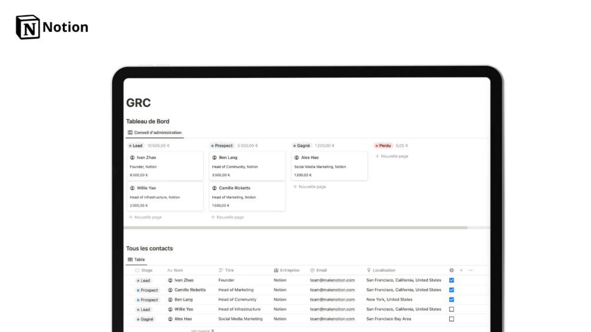Click the Head of Infrastructure title cell
This screenshot has height=332, width=591.
(239, 310)
